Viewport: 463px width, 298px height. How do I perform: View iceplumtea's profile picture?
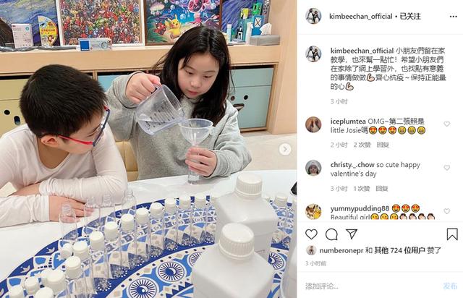(x=313, y=124)
